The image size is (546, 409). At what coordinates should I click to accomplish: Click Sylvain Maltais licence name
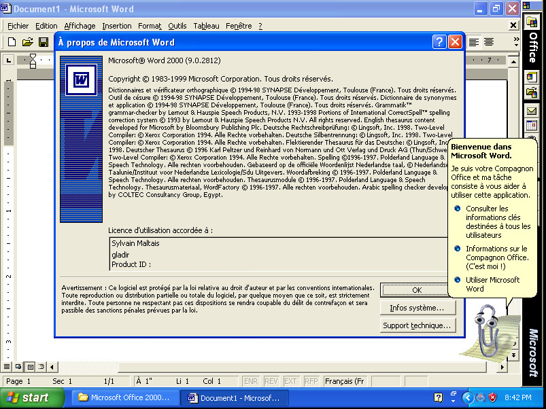[x=135, y=243]
